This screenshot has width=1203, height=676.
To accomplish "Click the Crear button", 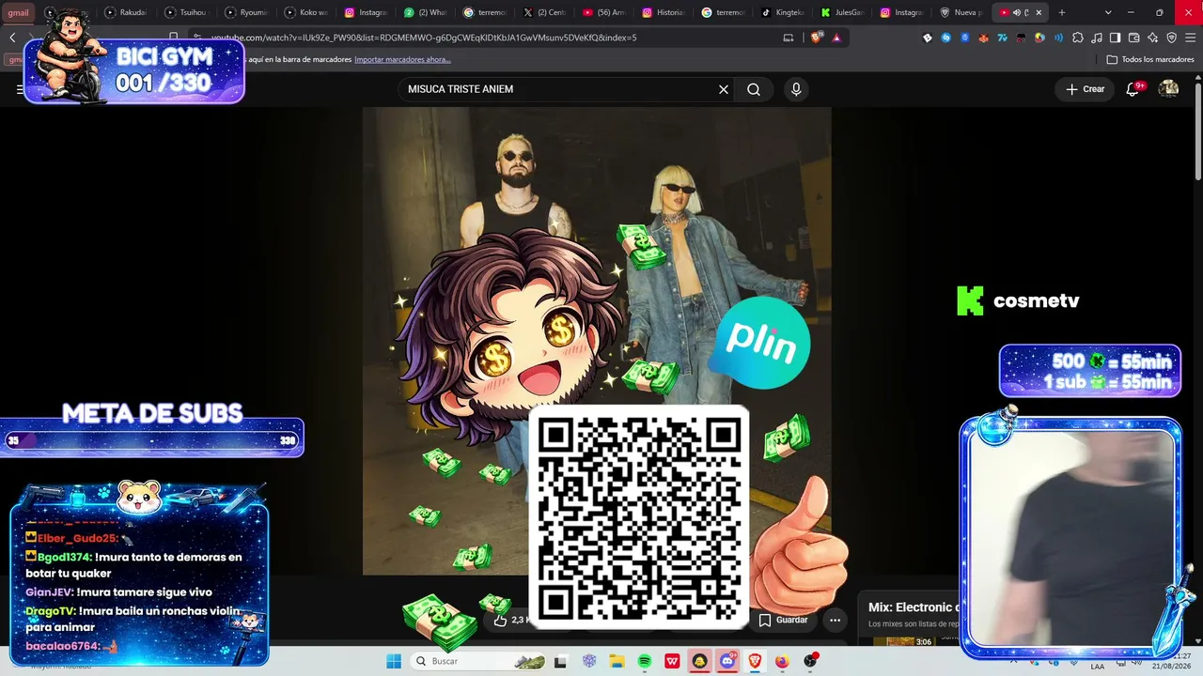I will pyautogui.click(x=1086, y=89).
